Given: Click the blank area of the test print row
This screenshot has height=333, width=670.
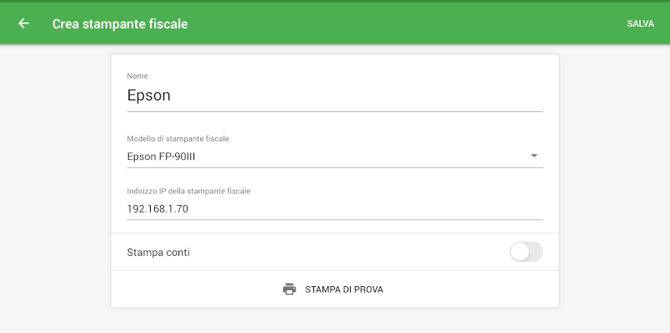Looking at the screenshot, I should tap(470, 289).
